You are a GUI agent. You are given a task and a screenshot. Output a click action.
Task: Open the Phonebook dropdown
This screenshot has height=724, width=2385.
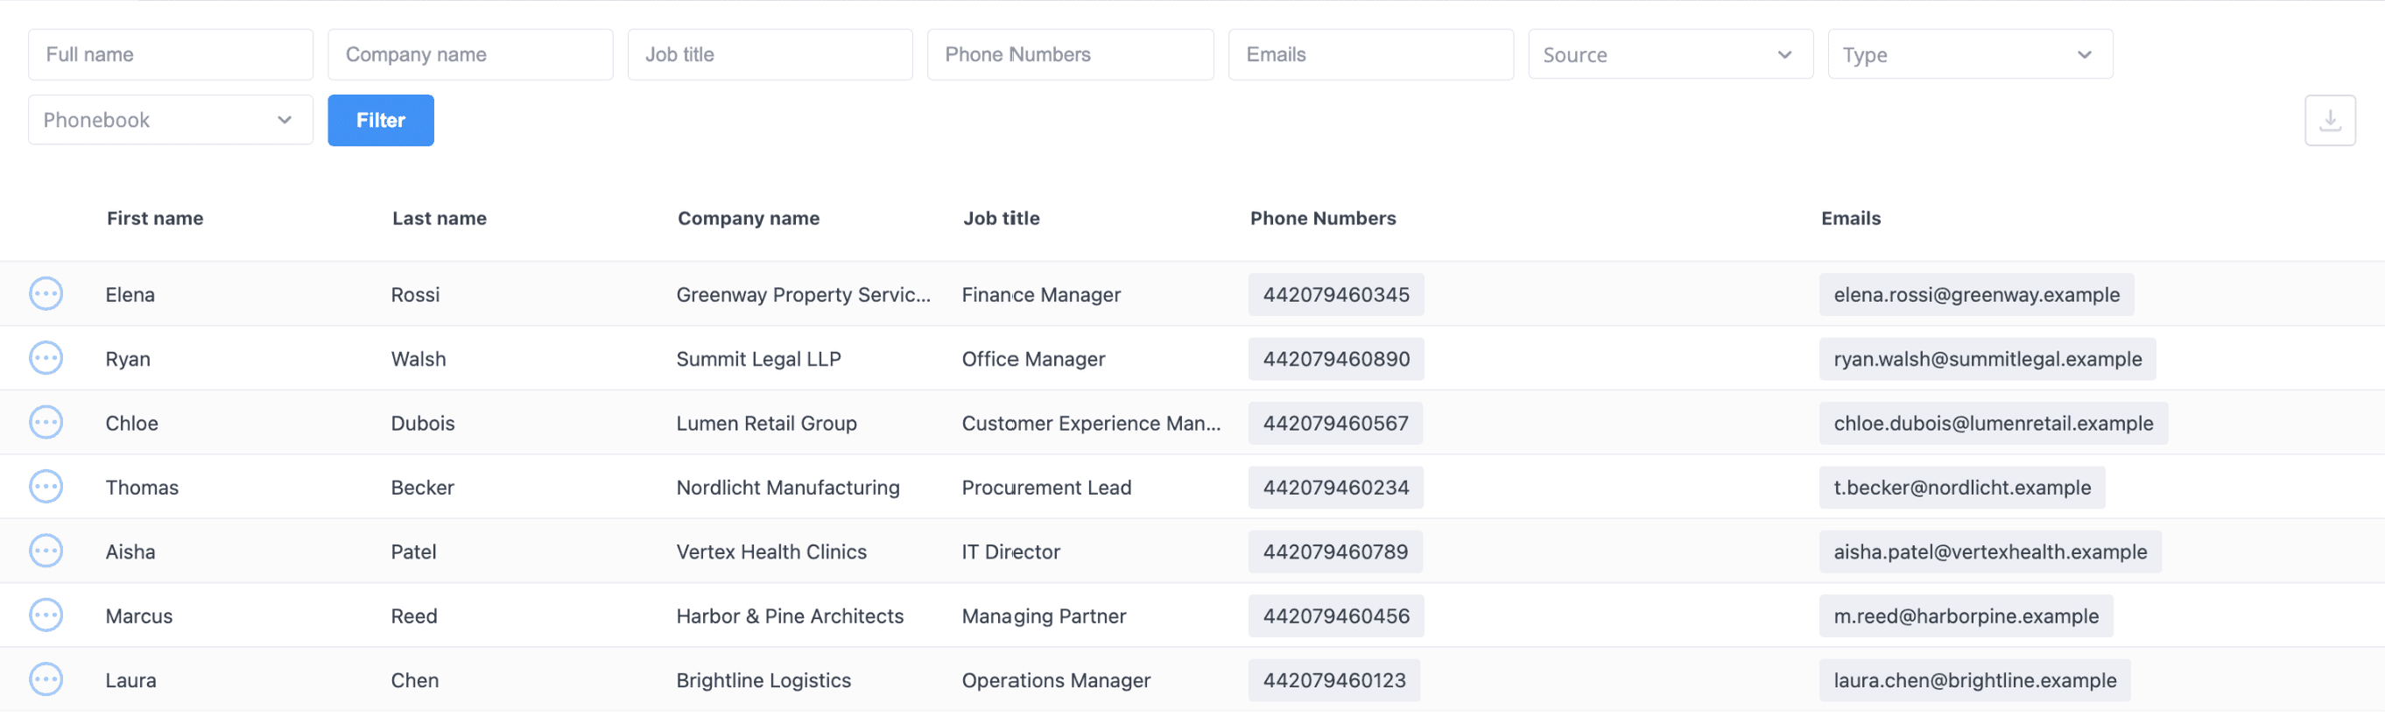(171, 120)
